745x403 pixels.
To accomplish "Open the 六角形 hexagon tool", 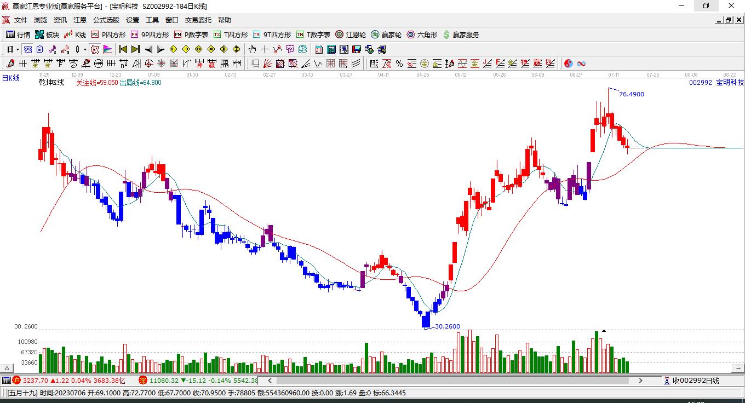I will 422,34.
